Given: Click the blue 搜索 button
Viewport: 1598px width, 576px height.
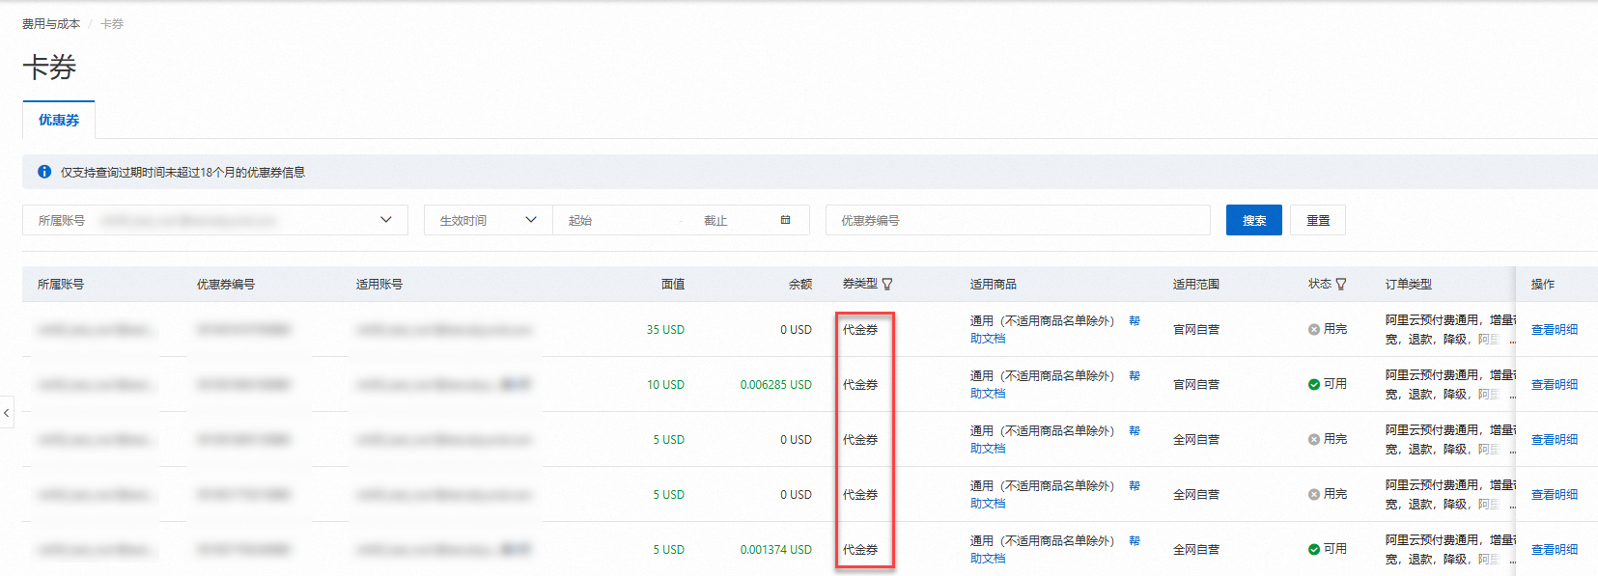Looking at the screenshot, I should (x=1254, y=220).
